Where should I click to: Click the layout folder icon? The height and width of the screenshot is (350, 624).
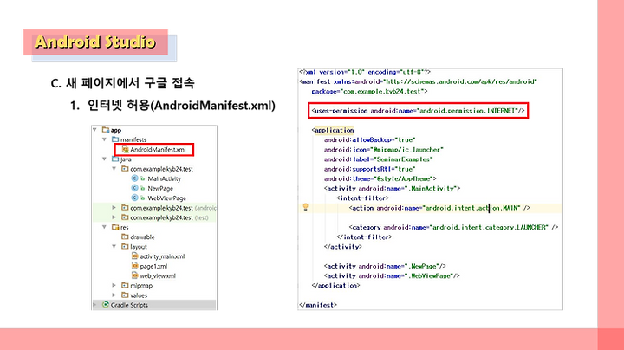pos(125,246)
